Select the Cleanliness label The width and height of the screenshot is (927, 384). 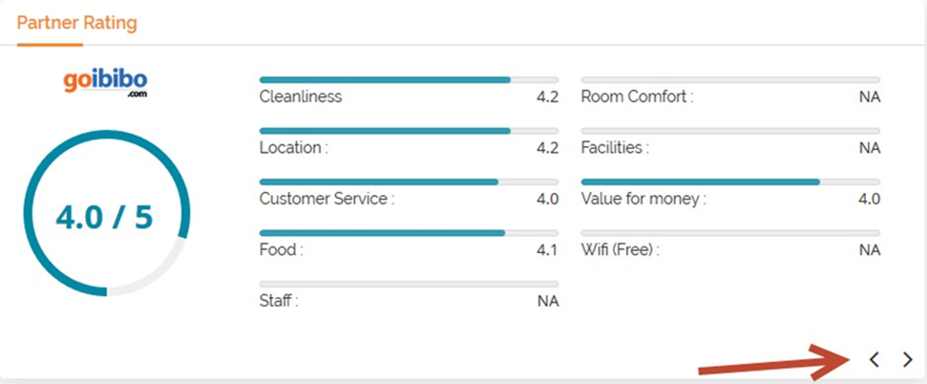point(301,96)
